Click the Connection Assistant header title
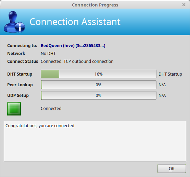190x177 pixels. pyautogui.click(x=75, y=22)
